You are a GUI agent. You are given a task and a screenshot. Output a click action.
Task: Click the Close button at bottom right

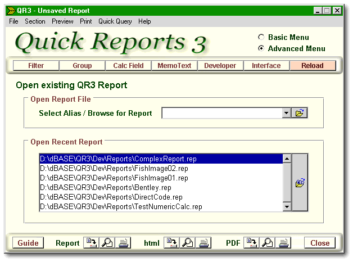click(320, 243)
